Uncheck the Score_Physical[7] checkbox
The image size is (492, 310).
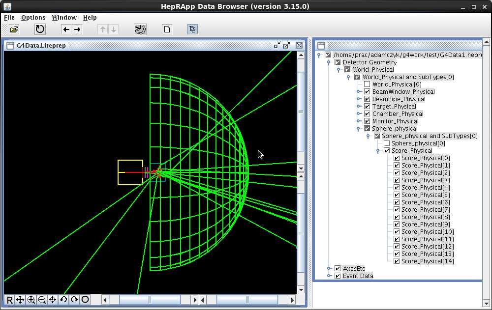click(x=397, y=209)
